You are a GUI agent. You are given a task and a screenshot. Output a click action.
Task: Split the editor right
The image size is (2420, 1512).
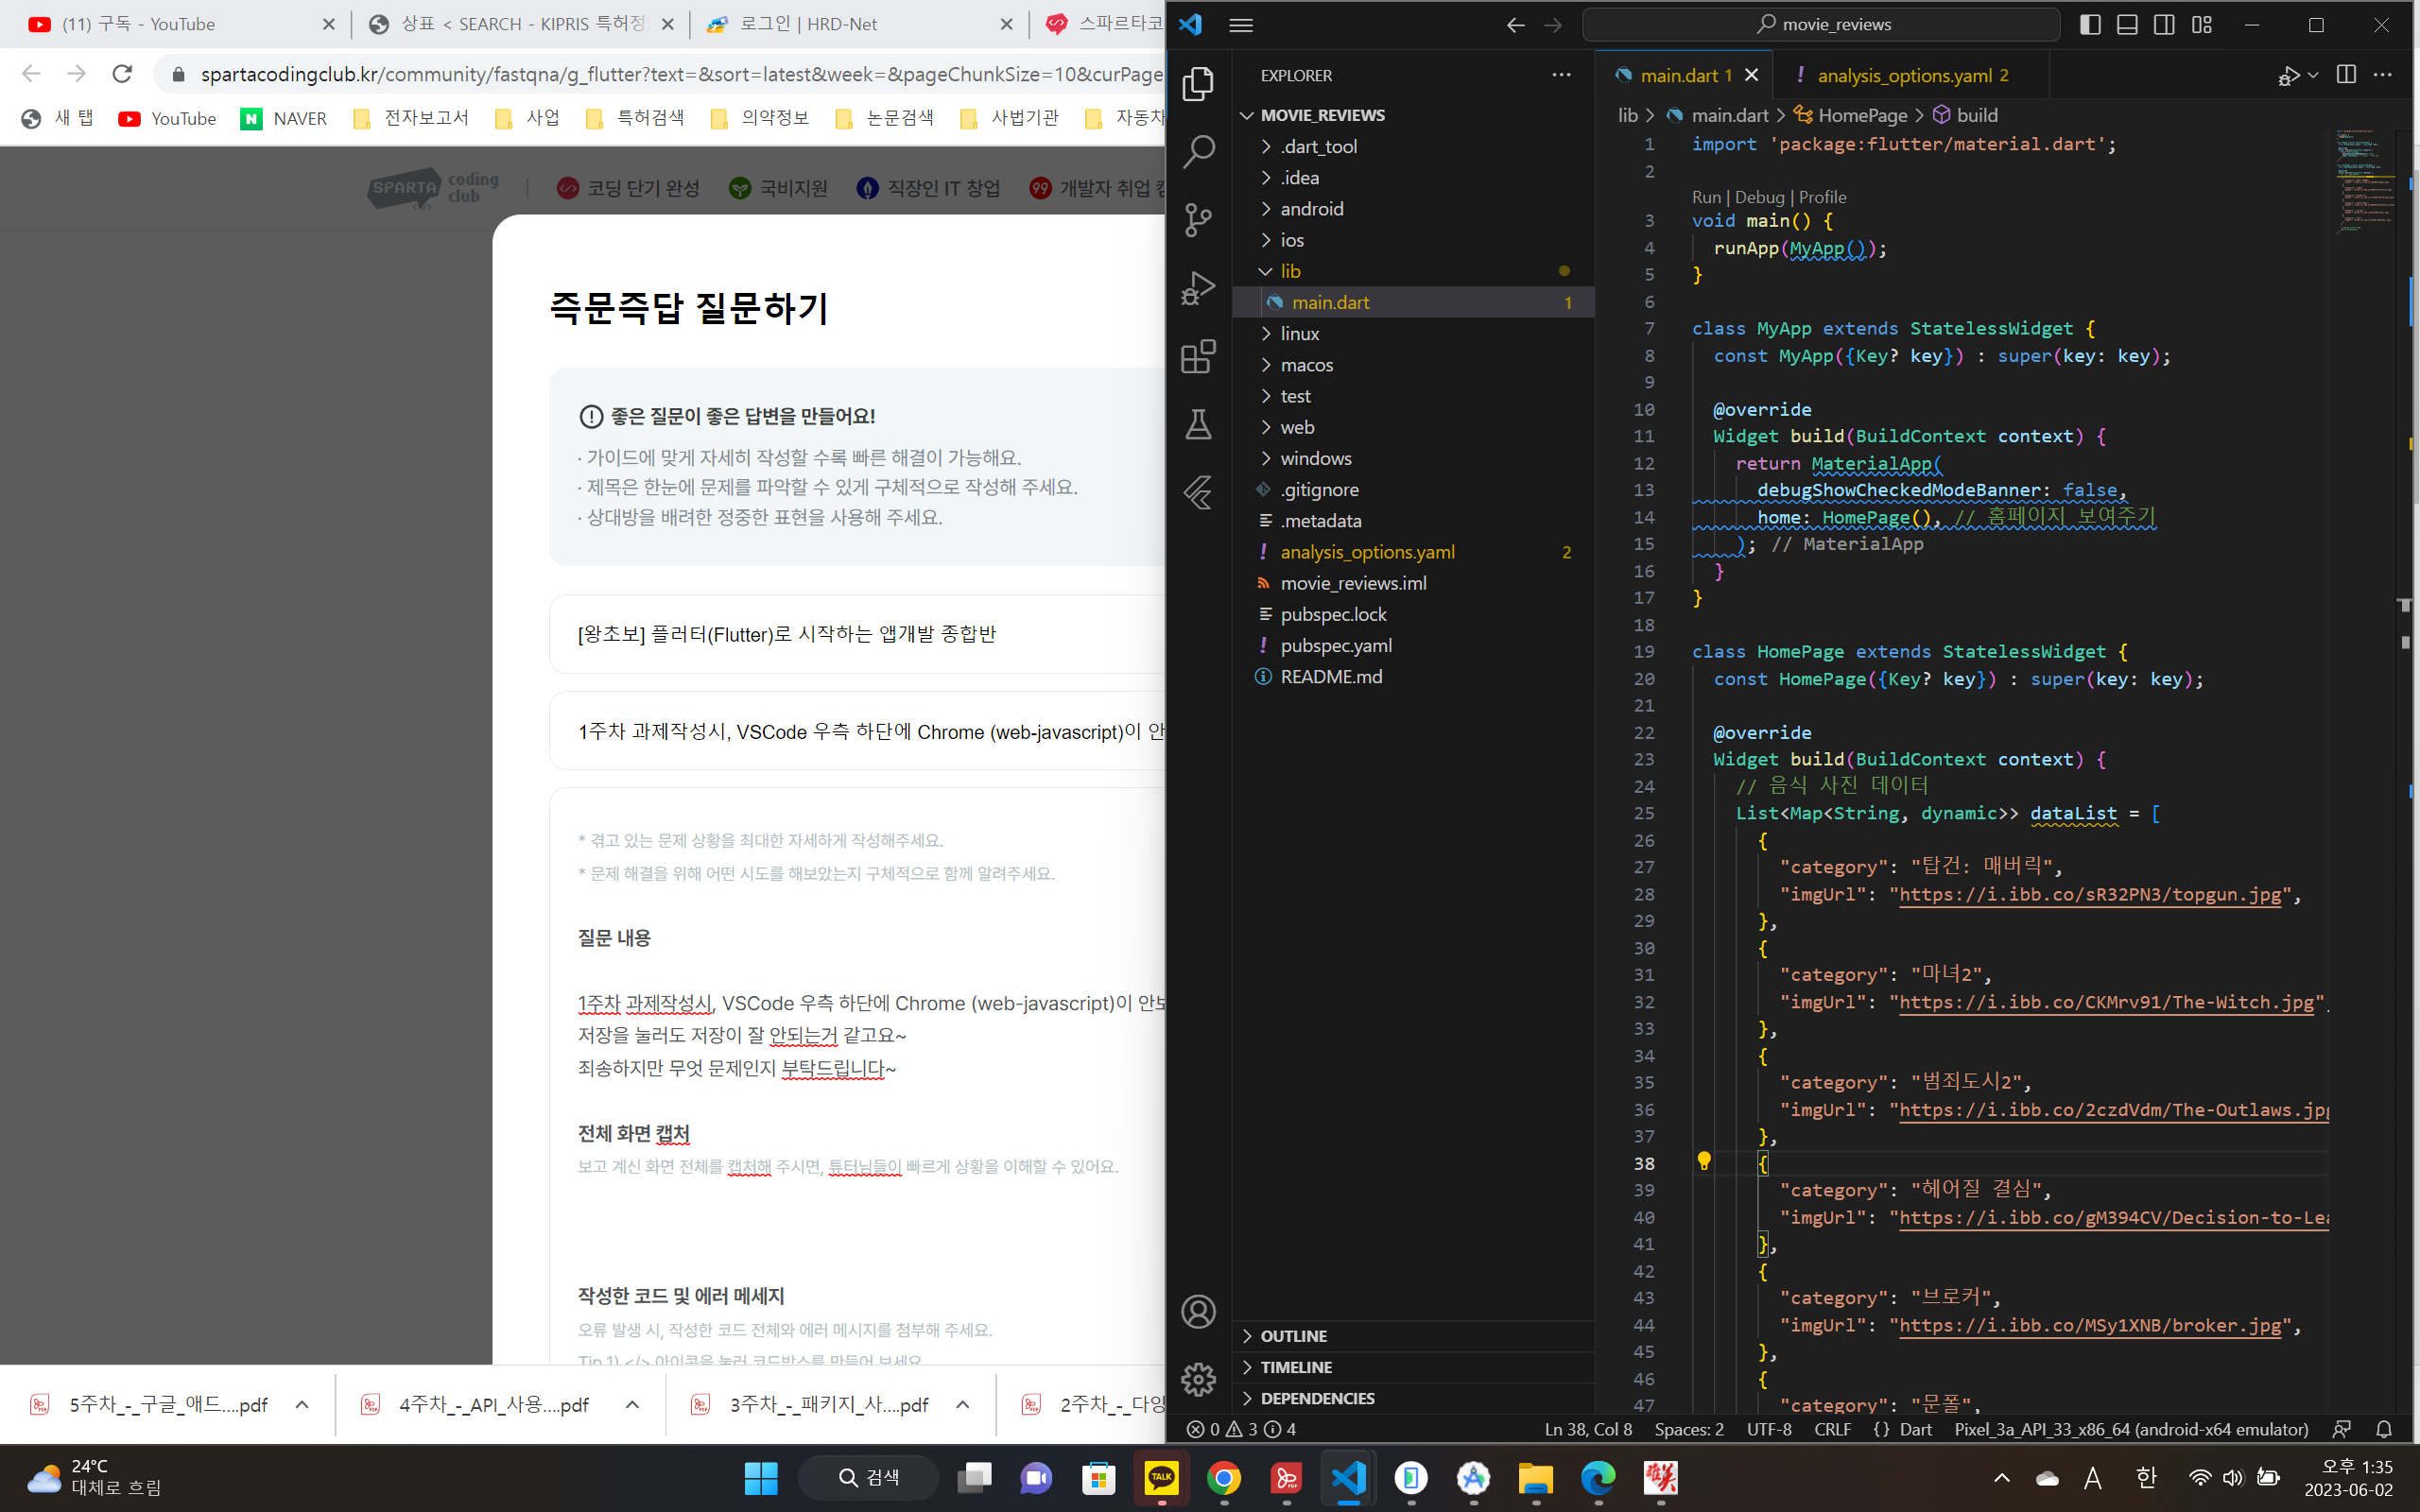point(2346,75)
